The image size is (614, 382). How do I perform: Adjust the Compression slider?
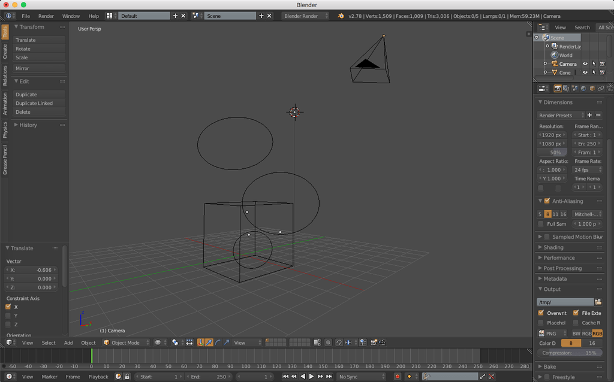(x=569, y=353)
